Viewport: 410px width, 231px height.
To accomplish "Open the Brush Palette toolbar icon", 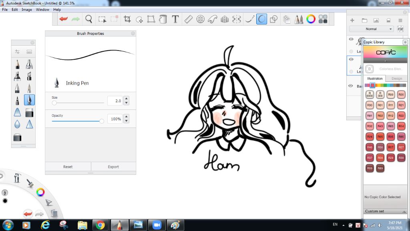I will 299,19.
